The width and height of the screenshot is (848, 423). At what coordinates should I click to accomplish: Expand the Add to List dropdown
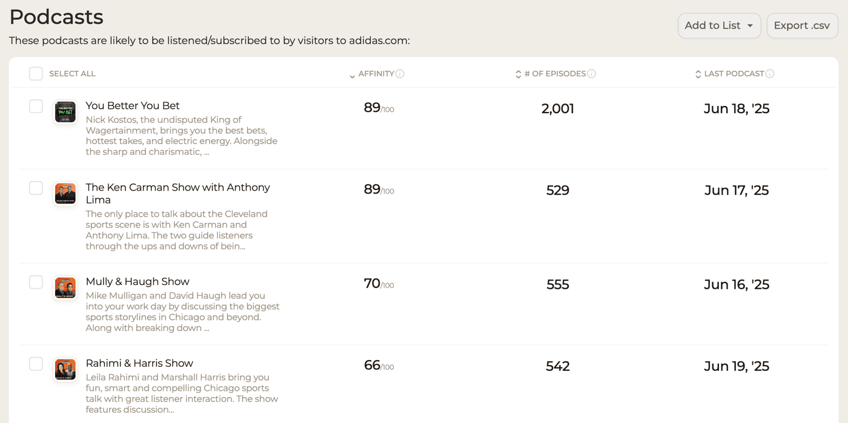coord(719,25)
